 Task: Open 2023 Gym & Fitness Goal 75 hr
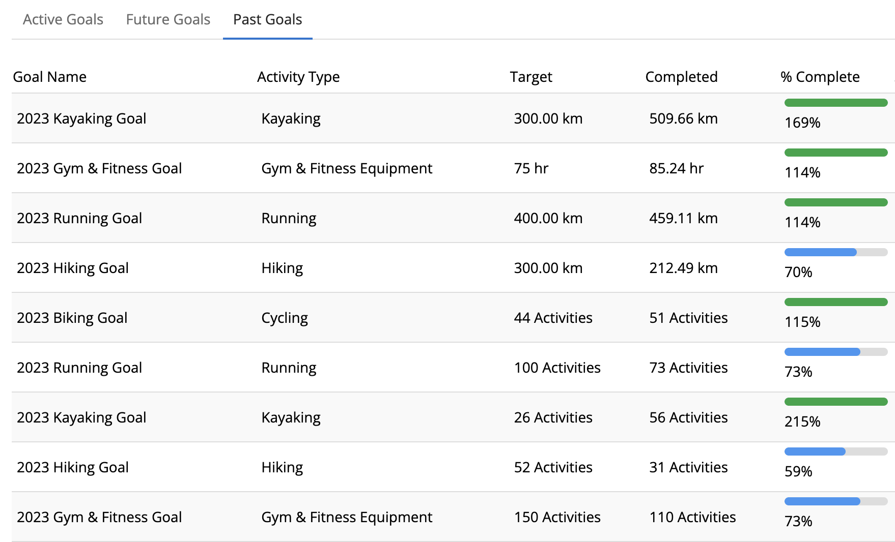[x=99, y=168]
